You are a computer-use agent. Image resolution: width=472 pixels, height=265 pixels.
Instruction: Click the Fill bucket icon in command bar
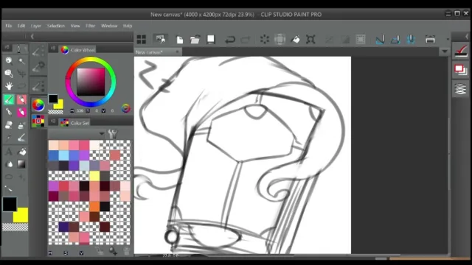(295, 39)
